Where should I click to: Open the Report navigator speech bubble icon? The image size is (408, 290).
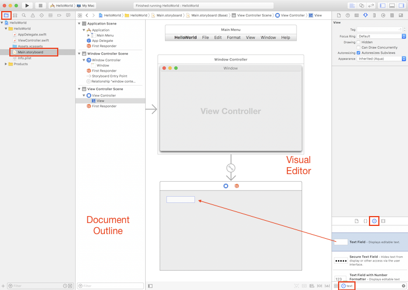pos(68,15)
